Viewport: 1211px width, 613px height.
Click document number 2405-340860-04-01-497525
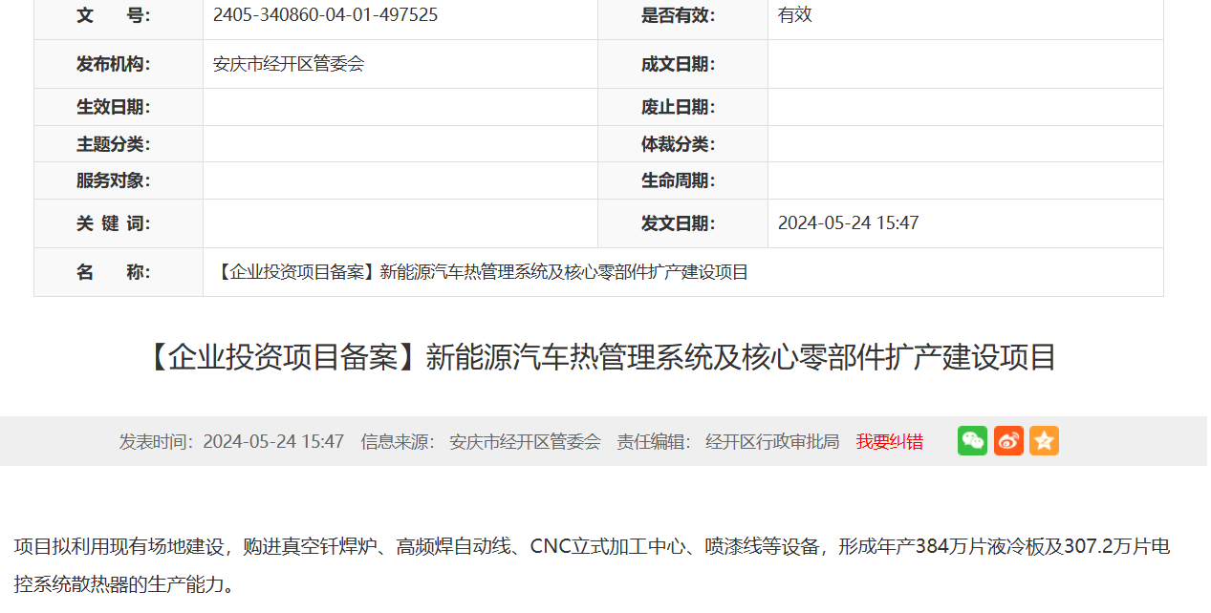(325, 15)
